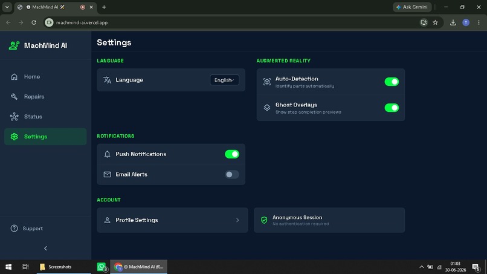Open the Chrome three-dot menu
Image resolution: width=487 pixels, height=274 pixels.
coord(479,22)
